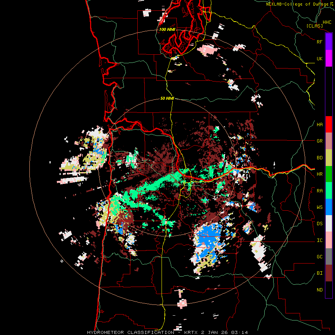335x335 pixels.
Task: Click the DS white legend swatch
Action: [329, 223]
